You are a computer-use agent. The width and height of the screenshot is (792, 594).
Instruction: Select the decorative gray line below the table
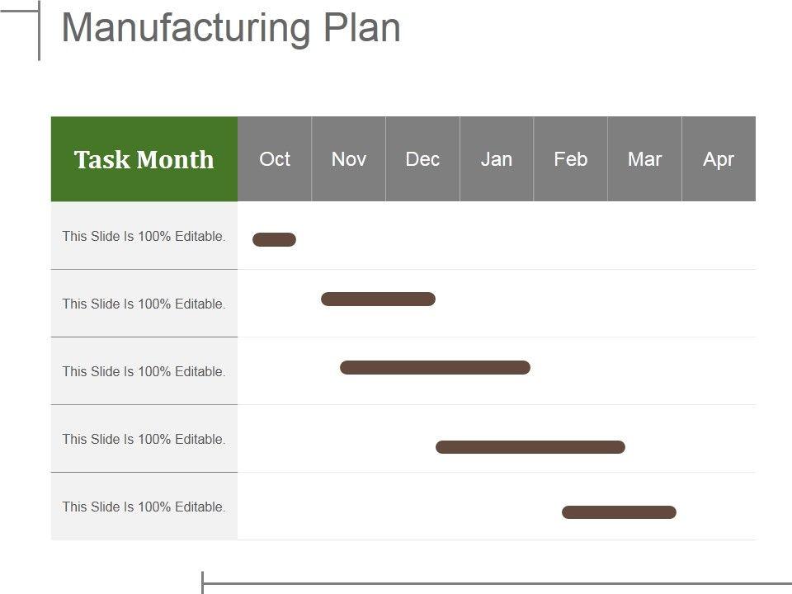[495, 583]
